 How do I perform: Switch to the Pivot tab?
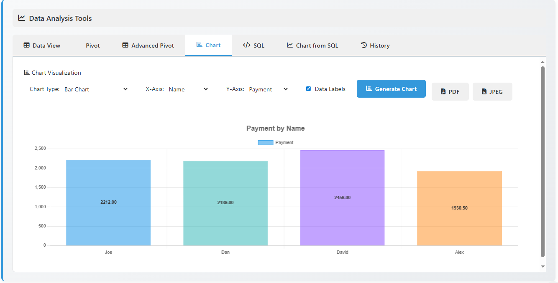92,45
